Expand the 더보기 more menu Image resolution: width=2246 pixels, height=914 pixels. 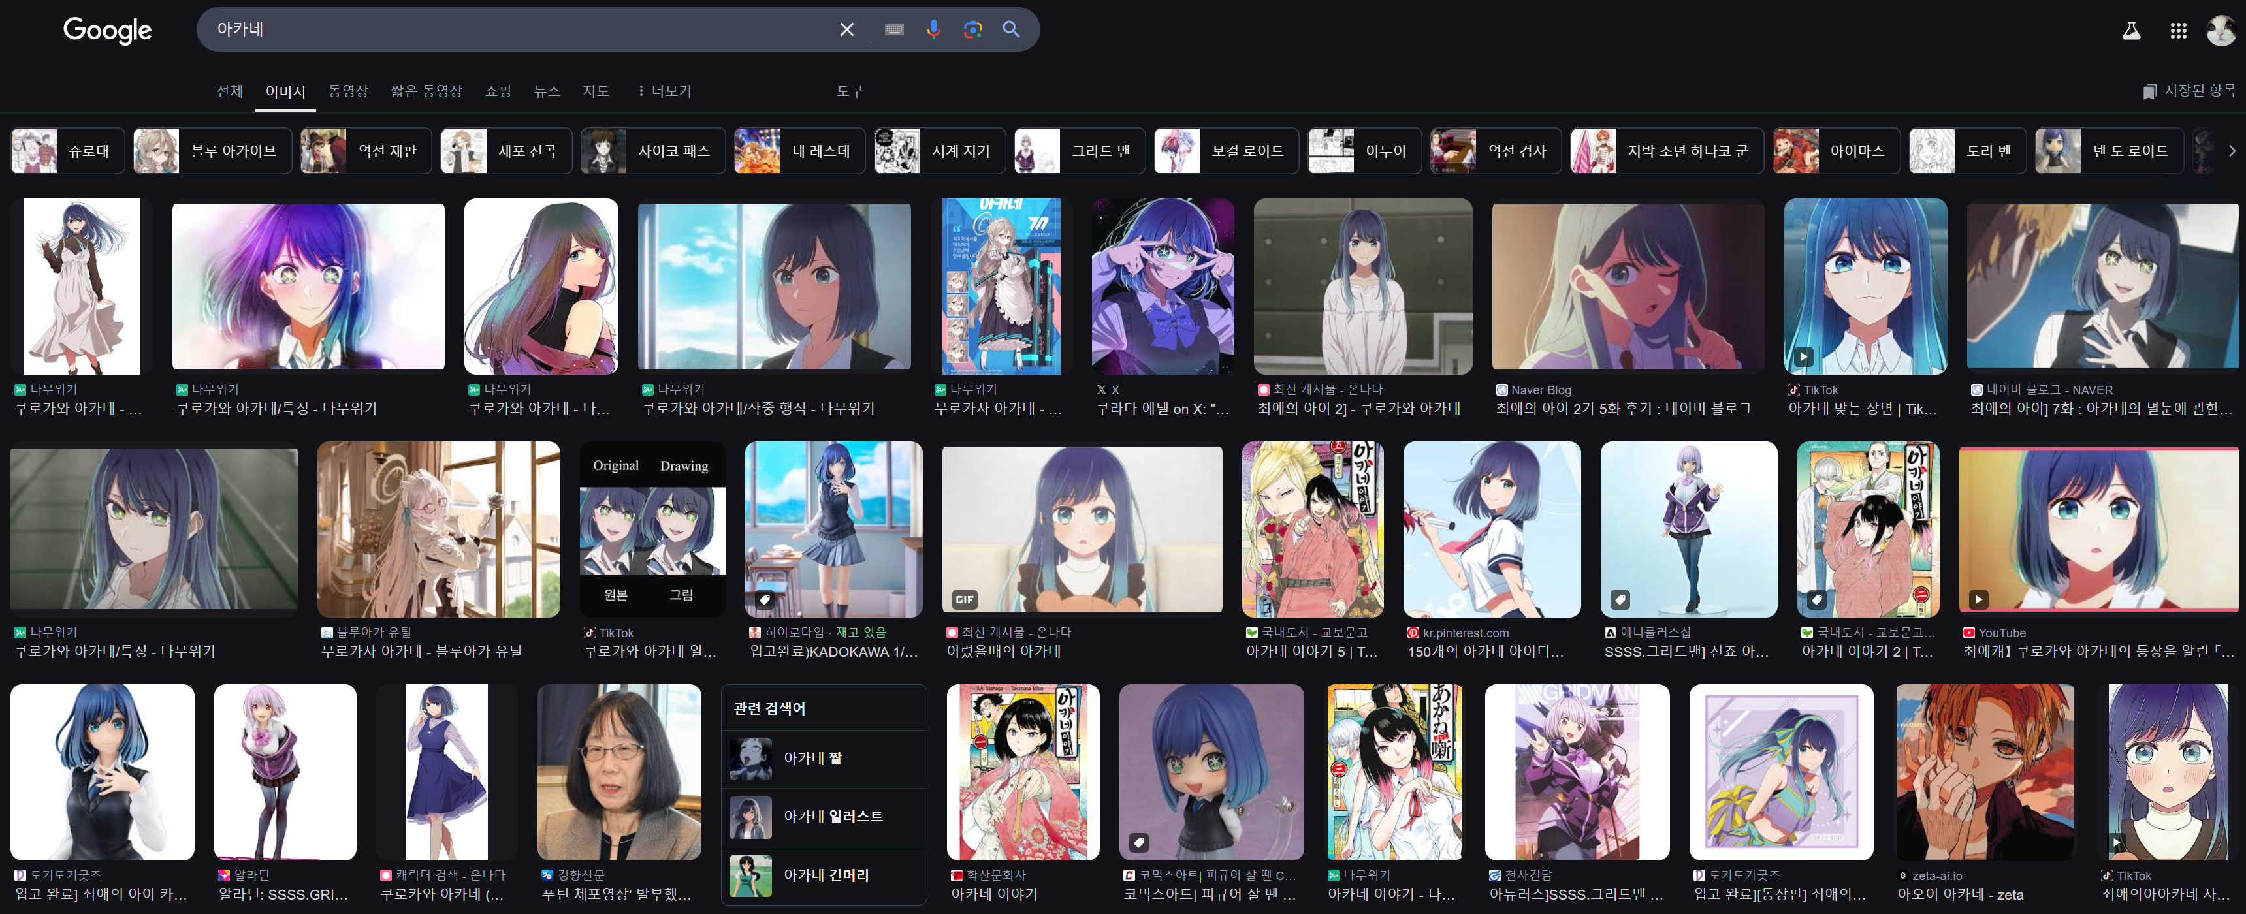pyautogui.click(x=664, y=91)
